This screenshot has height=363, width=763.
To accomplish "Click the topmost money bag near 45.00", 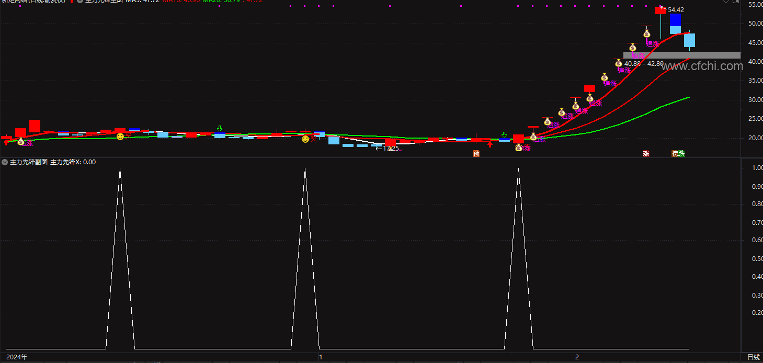I will click(x=646, y=34).
